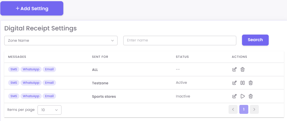This screenshot has width=287, height=121.
Task: Edit the Sports stores setting
Action: [235, 96]
